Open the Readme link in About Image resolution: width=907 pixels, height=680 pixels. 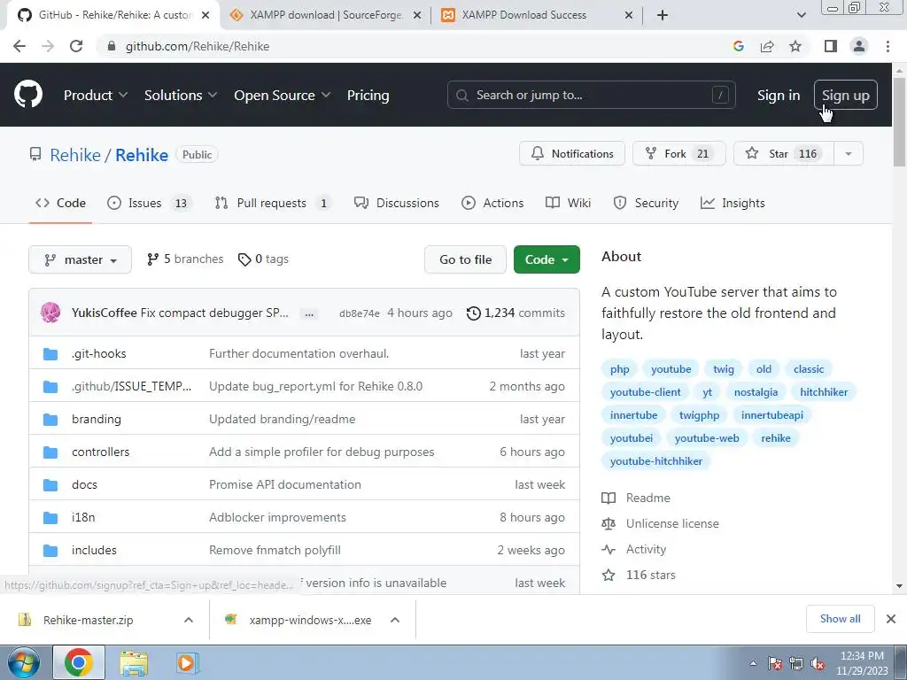647,498
